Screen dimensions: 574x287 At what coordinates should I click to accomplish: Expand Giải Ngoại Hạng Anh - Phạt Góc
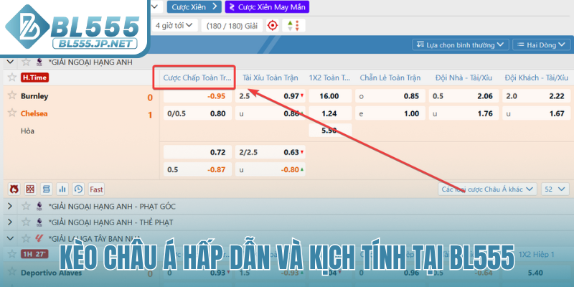[10, 206]
